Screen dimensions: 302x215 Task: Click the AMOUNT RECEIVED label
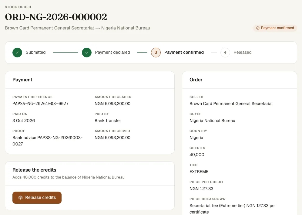pos(112,131)
